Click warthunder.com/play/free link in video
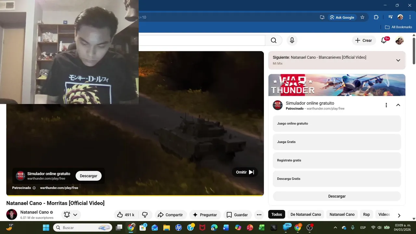The width and height of the screenshot is (416, 234). point(59,188)
